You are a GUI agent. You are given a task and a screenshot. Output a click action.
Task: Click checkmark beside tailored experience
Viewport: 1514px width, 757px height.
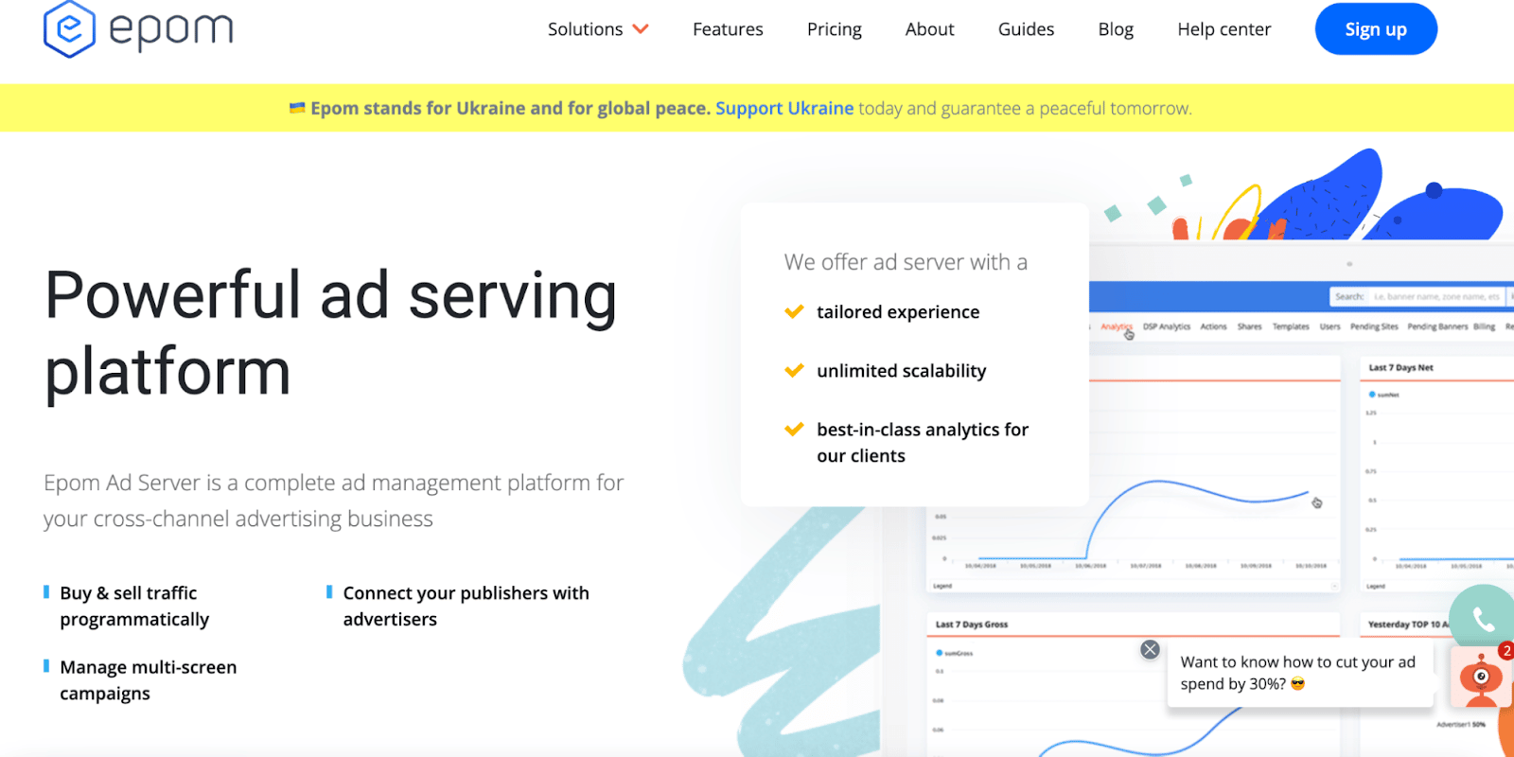pos(794,311)
